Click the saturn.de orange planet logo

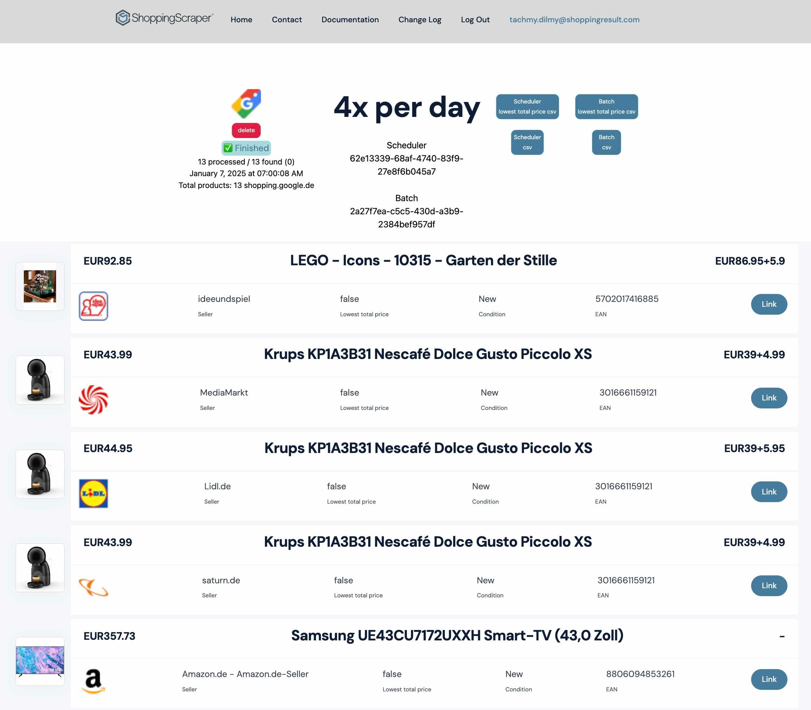pos(93,587)
